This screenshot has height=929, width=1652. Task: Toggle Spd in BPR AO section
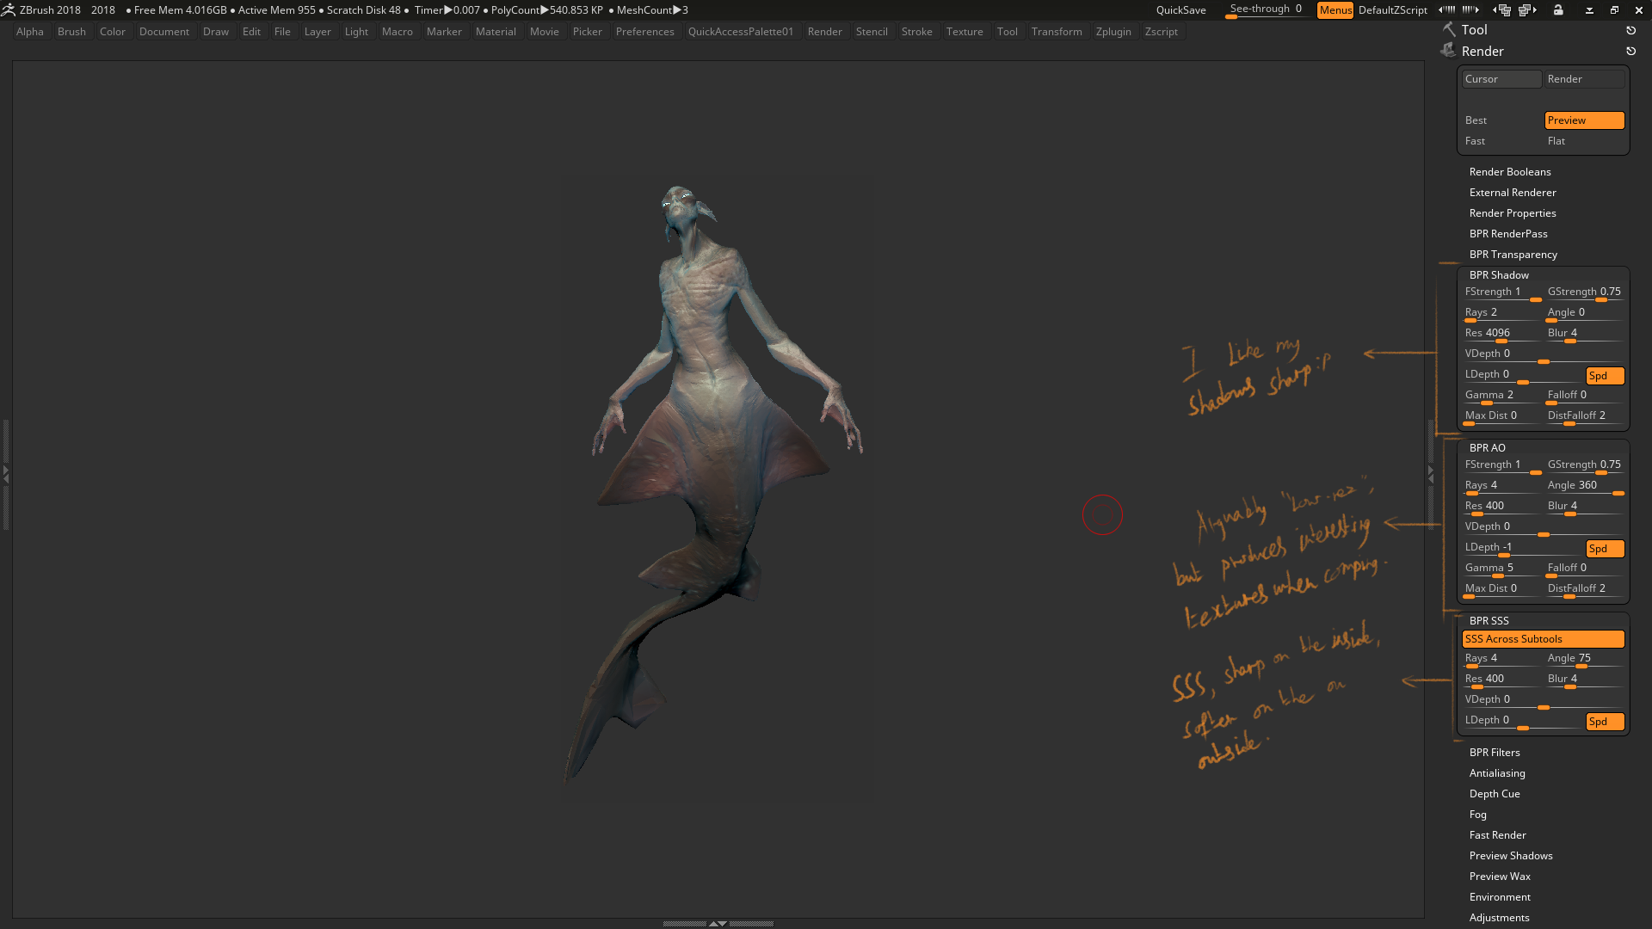point(1605,549)
